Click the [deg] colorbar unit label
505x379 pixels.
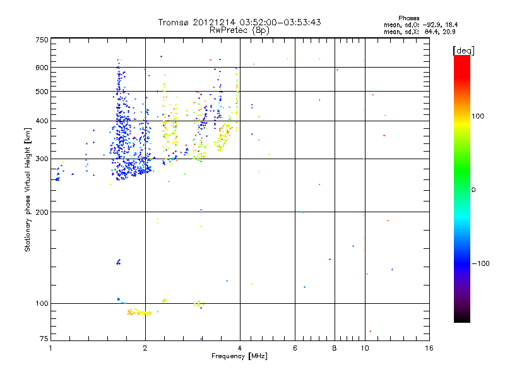pyautogui.click(x=463, y=51)
